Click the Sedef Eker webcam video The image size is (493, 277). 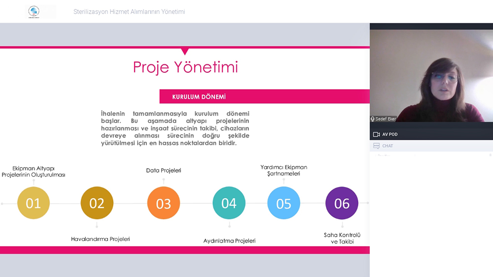[431, 76]
